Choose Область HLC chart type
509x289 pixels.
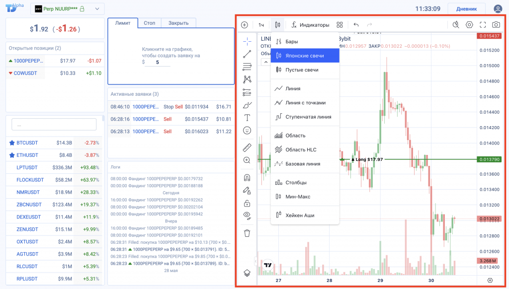point(305,150)
